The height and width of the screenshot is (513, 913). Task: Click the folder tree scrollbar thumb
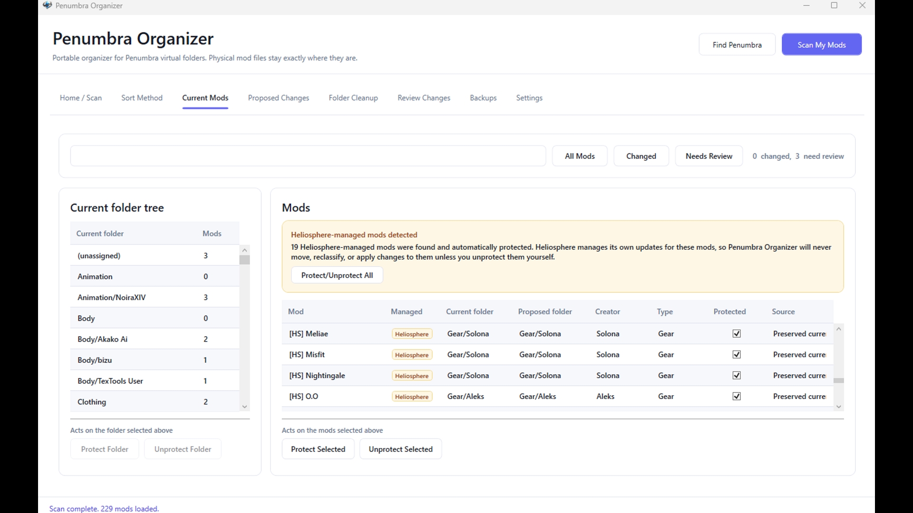[244, 260]
